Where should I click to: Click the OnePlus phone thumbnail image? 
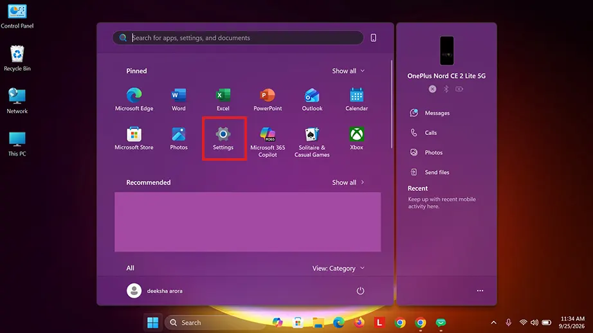(x=446, y=51)
